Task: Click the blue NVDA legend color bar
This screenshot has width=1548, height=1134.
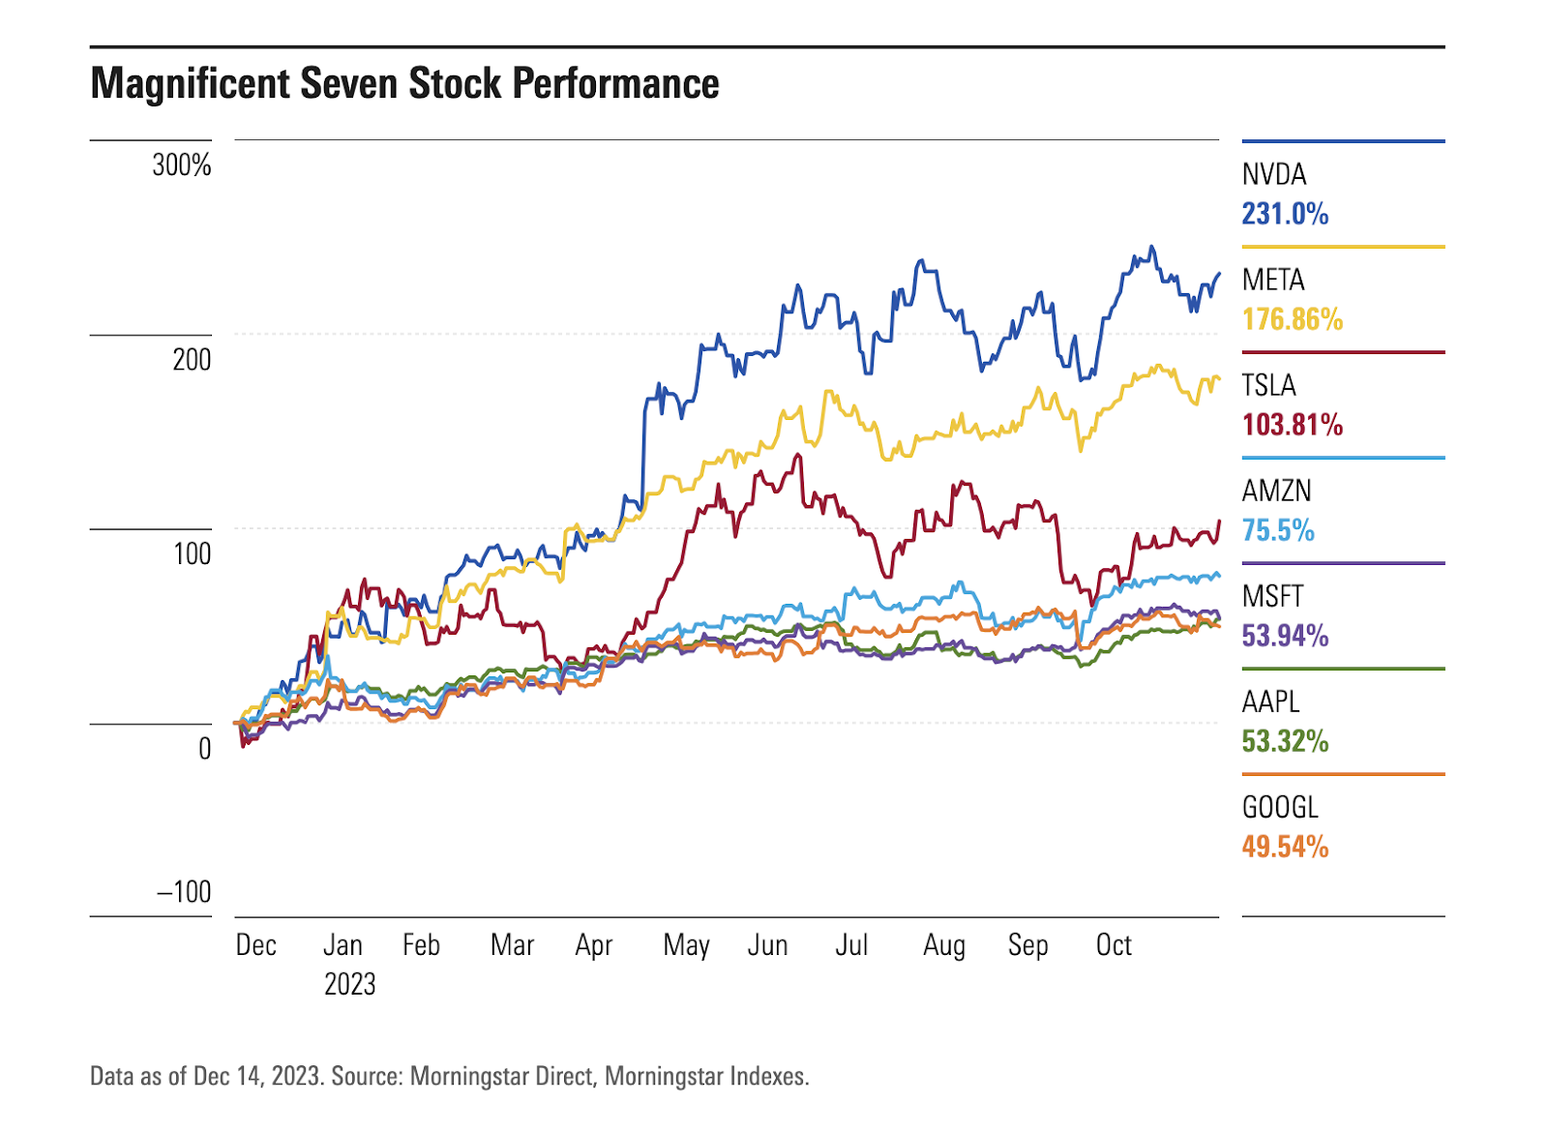Action: click(x=1343, y=142)
